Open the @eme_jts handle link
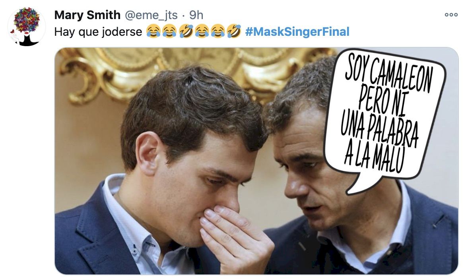This screenshot has width=470, height=280. (151, 15)
